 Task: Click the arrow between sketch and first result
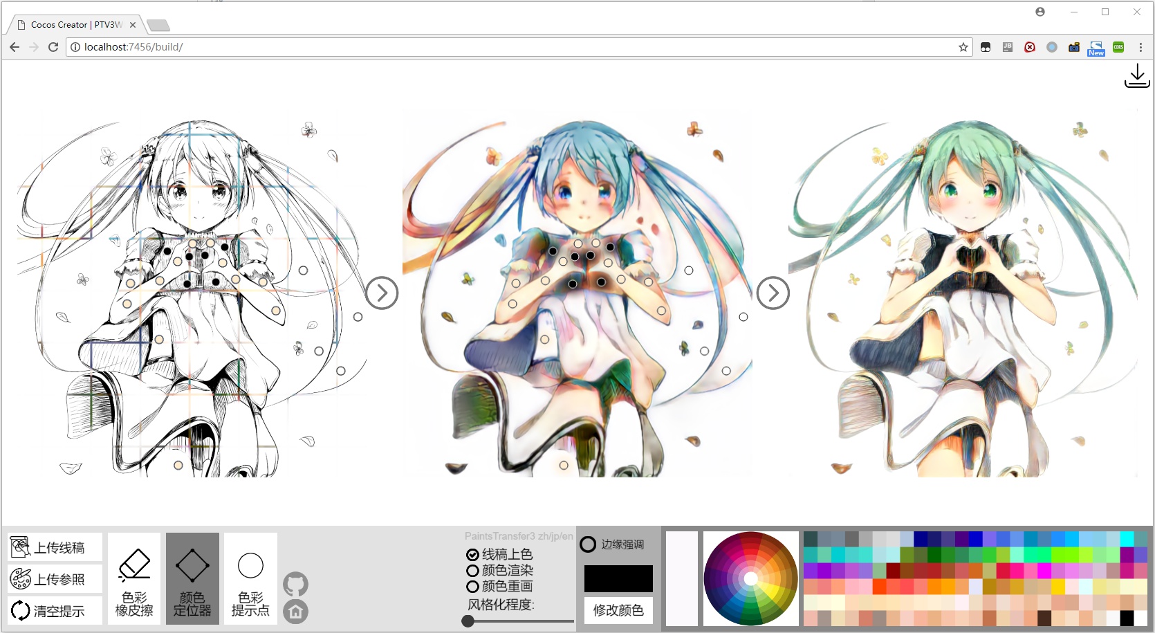point(382,293)
